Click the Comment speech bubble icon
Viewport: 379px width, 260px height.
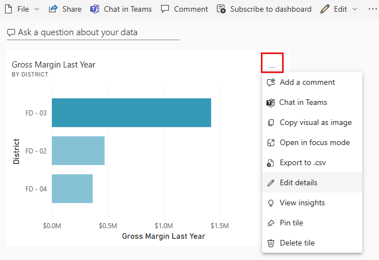pos(165,9)
